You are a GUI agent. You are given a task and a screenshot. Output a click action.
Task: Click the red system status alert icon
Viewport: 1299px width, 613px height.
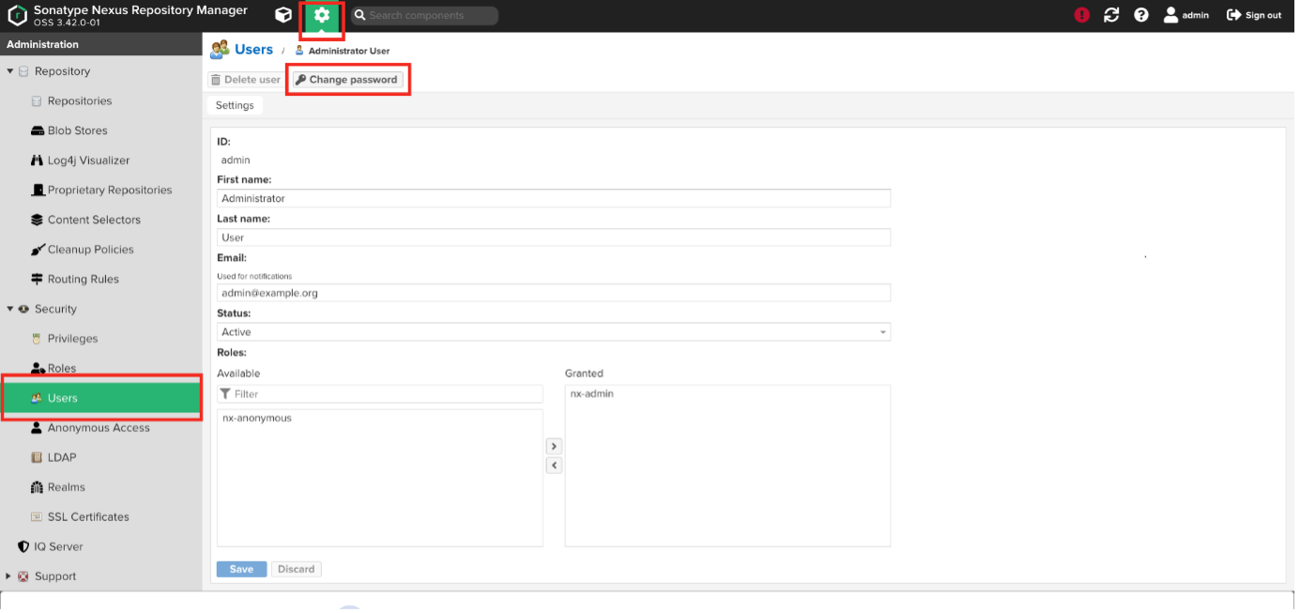pos(1082,15)
